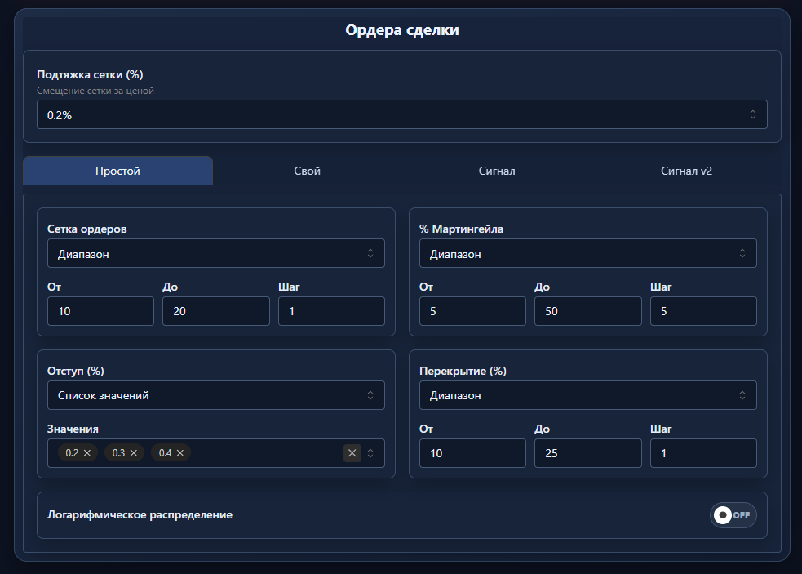Click the Значения label
The width and height of the screenshot is (802, 574).
(x=73, y=429)
